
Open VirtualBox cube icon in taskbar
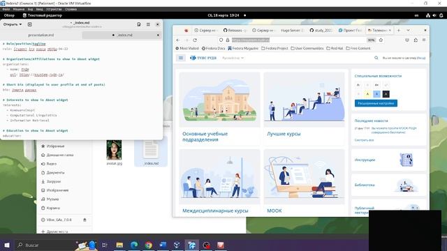pos(177,245)
